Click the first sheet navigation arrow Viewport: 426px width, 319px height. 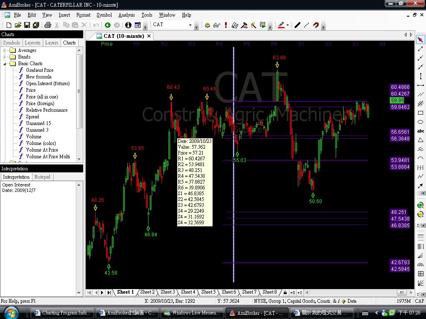click(89, 292)
